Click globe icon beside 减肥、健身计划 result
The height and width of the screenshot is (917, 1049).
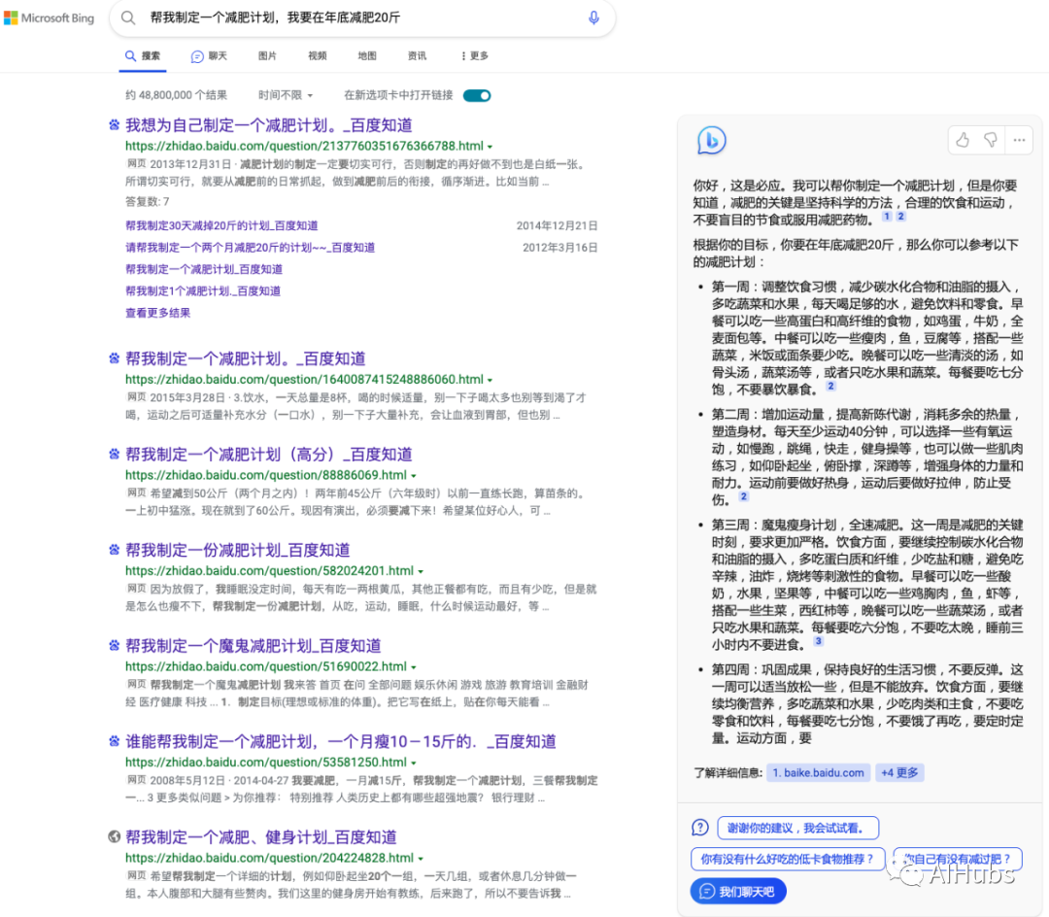[115, 836]
